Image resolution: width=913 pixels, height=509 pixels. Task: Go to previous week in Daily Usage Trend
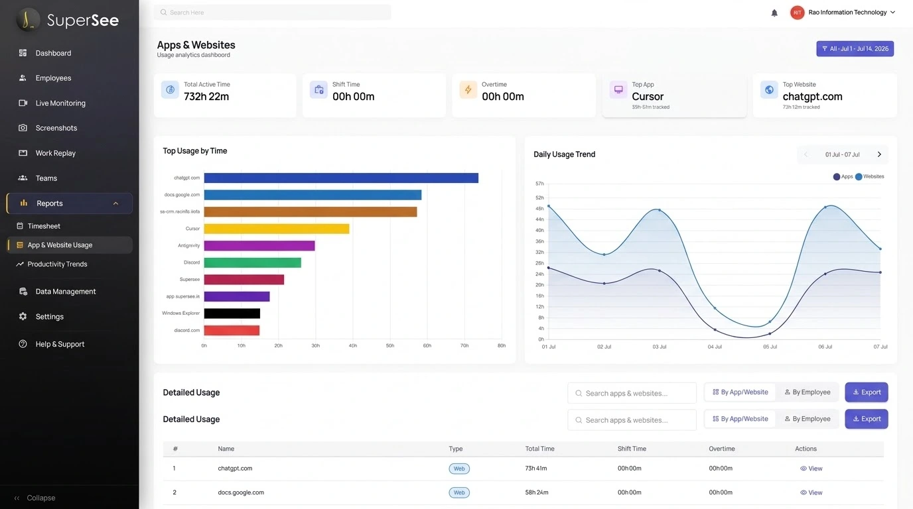click(x=806, y=154)
